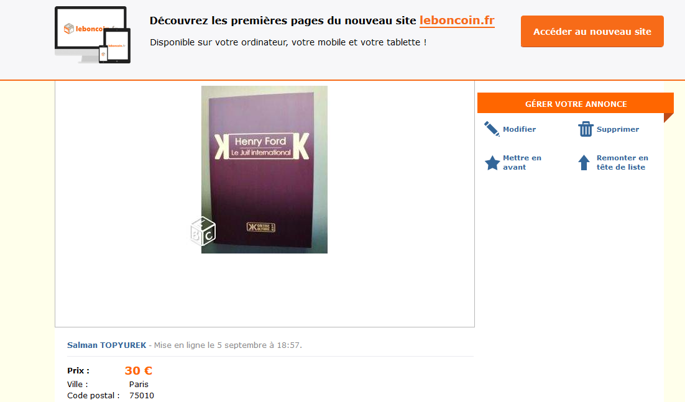This screenshot has height=402, width=685.
Task: Open the leboncoin.fr link in the banner
Action: coord(457,21)
